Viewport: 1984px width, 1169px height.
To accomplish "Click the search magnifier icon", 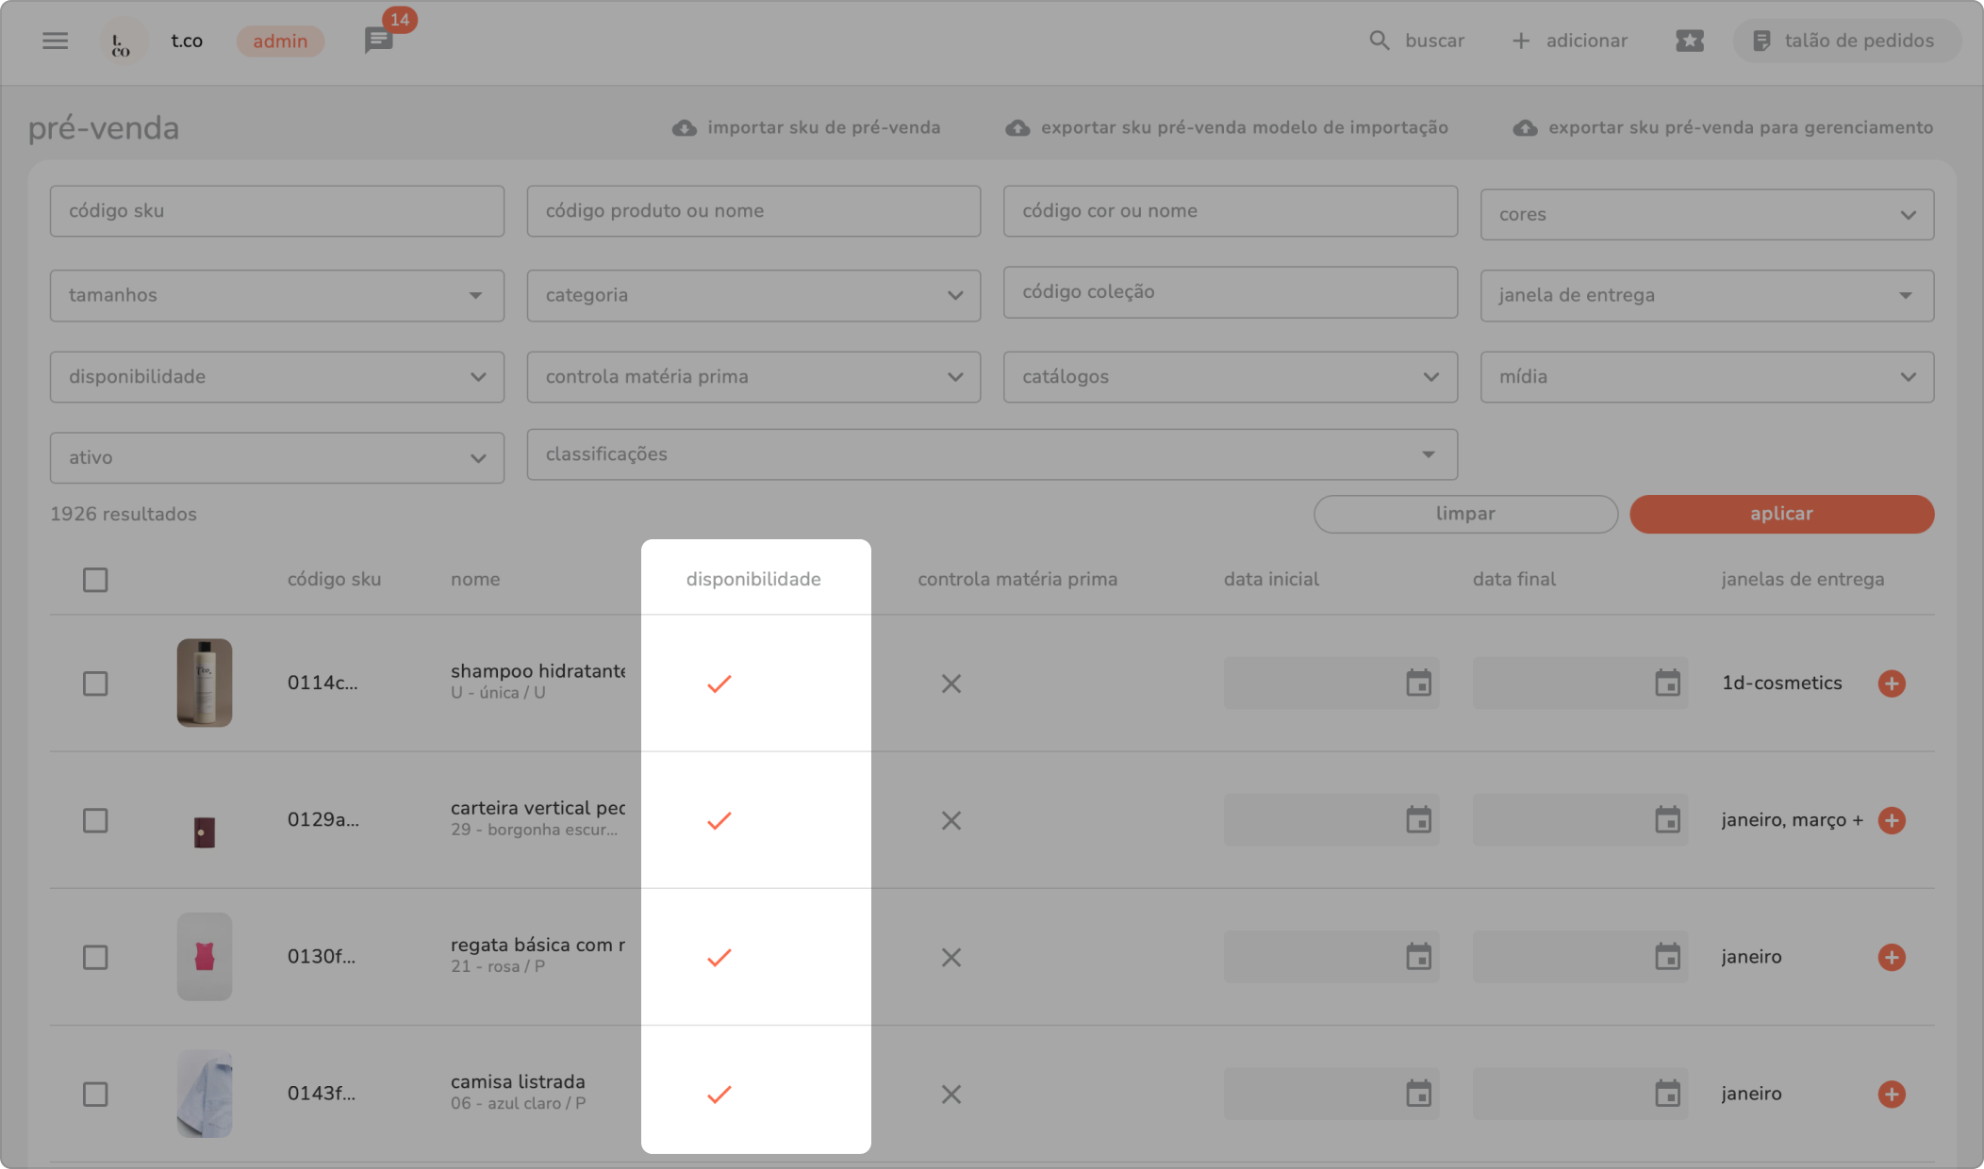I will pos(1379,41).
